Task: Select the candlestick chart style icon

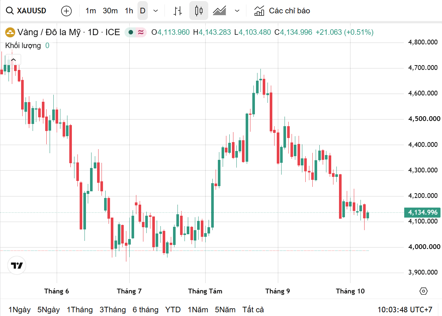Action: 199,11
